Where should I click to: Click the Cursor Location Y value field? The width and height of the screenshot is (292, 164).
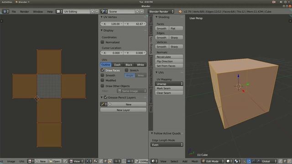tap(135, 53)
